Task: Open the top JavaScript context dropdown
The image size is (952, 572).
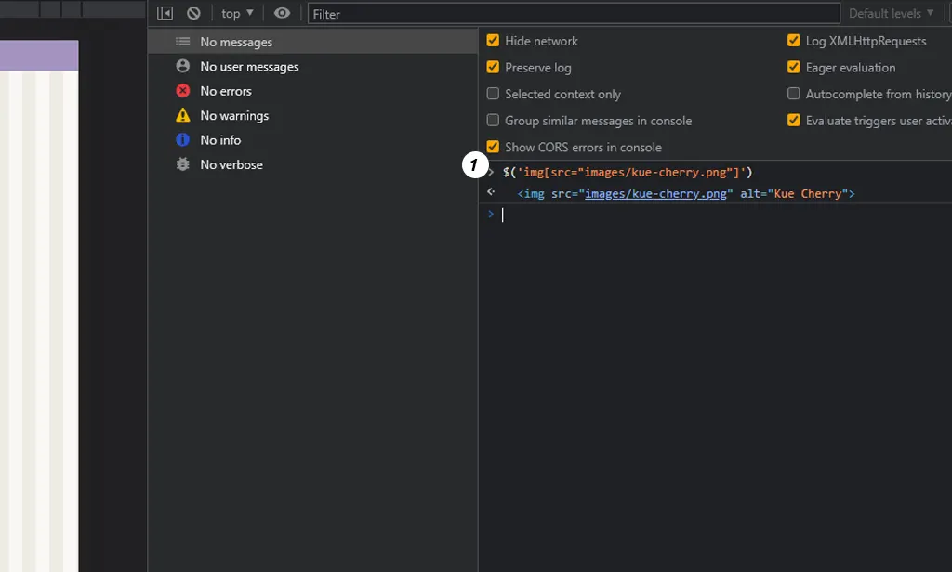Action: click(x=237, y=13)
